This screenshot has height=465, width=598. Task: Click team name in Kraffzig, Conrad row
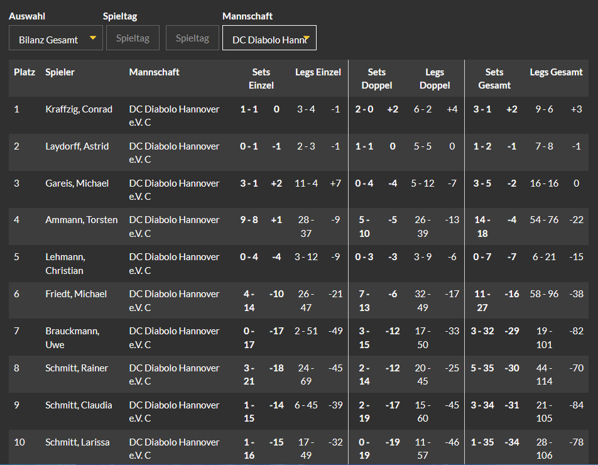coord(174,116)
